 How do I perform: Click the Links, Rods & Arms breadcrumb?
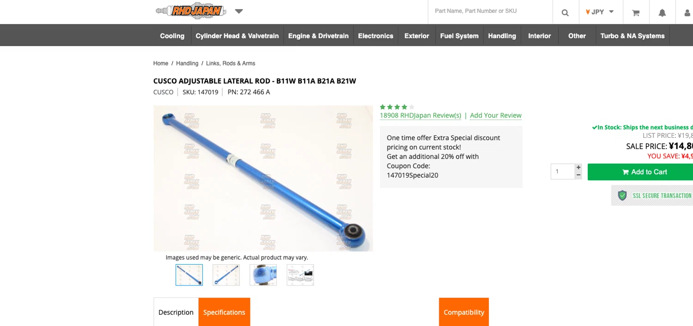pos(231,63)
